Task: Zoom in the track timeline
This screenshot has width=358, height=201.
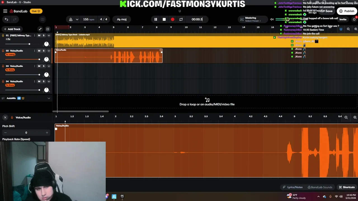Action: coord(356,29)
